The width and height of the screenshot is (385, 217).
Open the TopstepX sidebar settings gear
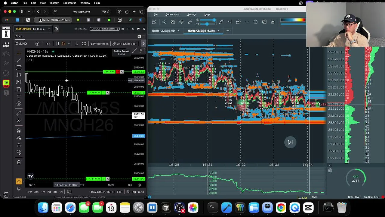6,73
